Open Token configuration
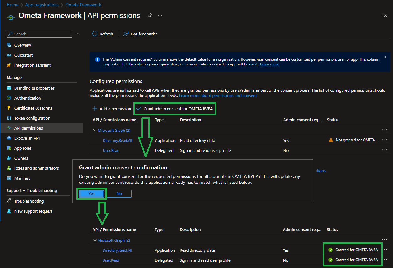393x268 pixels. click(32, 118)
